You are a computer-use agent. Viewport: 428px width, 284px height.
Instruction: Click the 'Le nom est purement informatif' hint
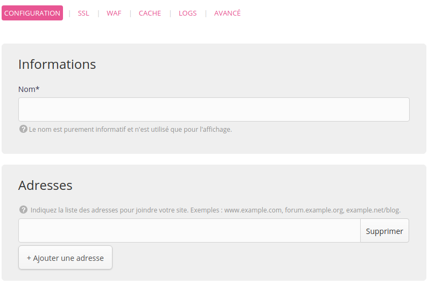point(130,130)
